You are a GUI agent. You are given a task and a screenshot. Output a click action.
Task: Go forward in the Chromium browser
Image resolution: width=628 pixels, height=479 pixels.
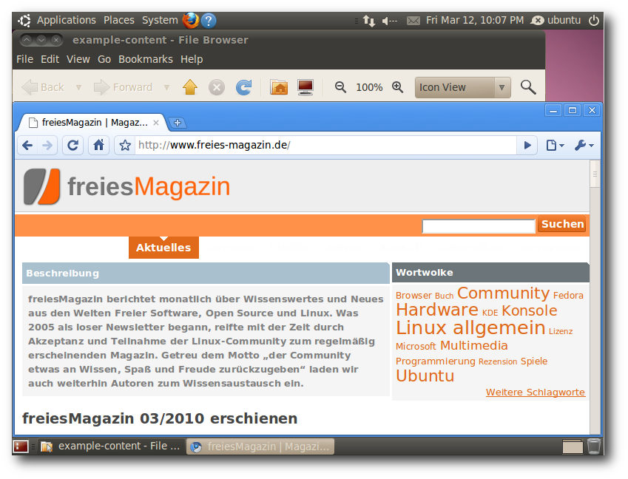(47, 145)
